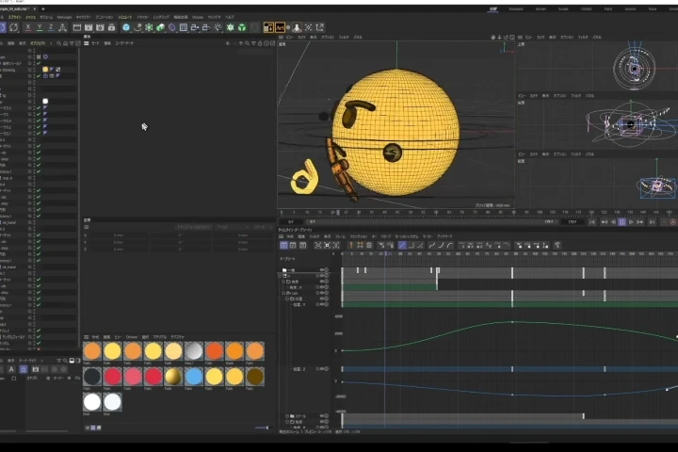Screen dimensions: 678x452
Task: Click the highlighted pause button
Action: click(x=621, y=222)
